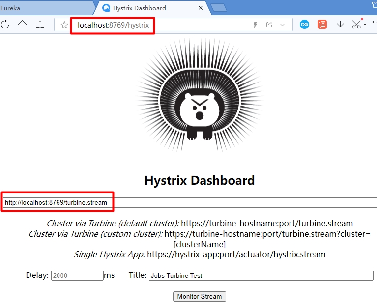This screenshot has width=377, height=303.
Task: Click 'https://turbine-hostname:port/turbine.stream' default example text
Action: click(267, 223)
